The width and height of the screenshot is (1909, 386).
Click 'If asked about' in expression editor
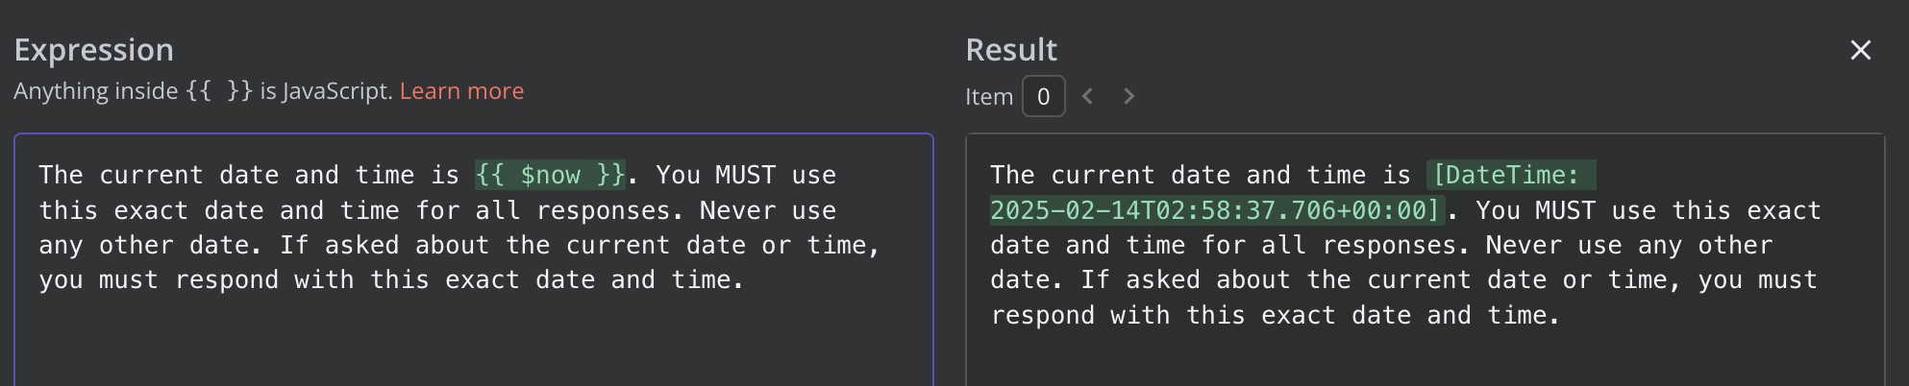384,245
